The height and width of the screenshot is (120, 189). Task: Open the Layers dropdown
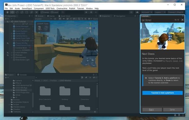[160, 12]
